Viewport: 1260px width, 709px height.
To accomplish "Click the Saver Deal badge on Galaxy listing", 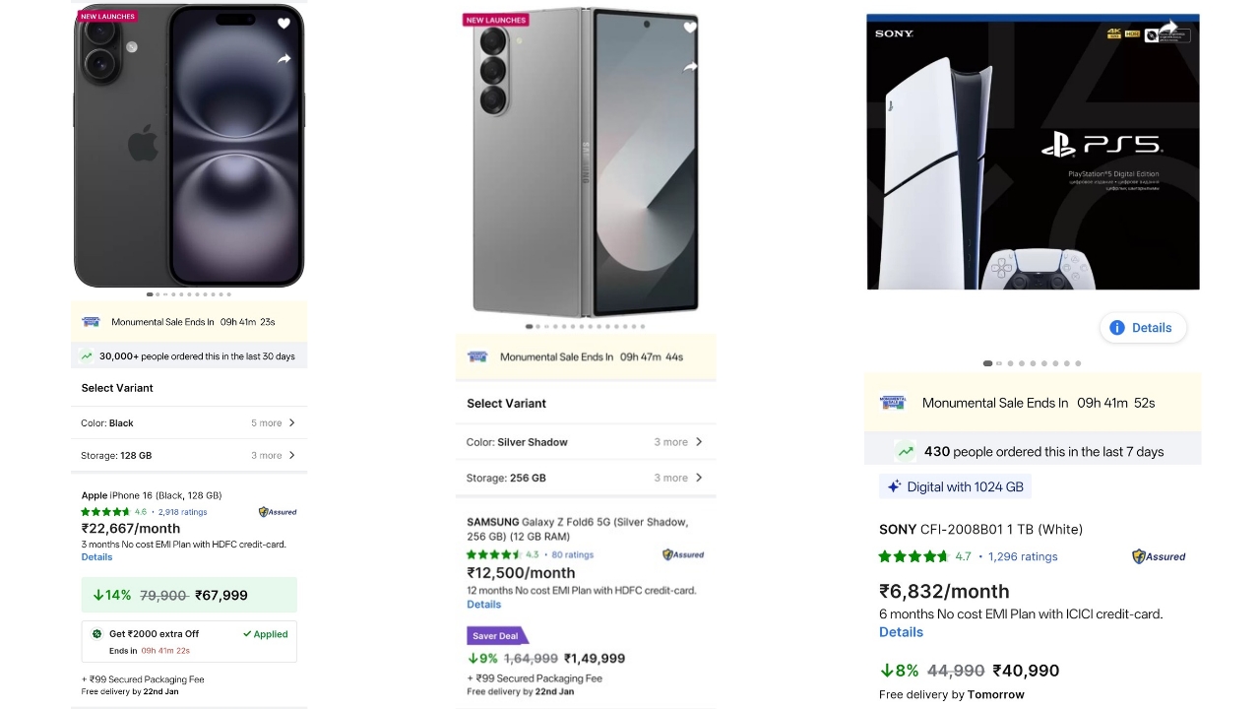I will tap(495, 635).
